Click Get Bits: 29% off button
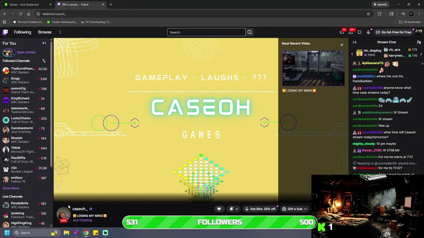Screen dimensions: 424x238 [260, 209]
